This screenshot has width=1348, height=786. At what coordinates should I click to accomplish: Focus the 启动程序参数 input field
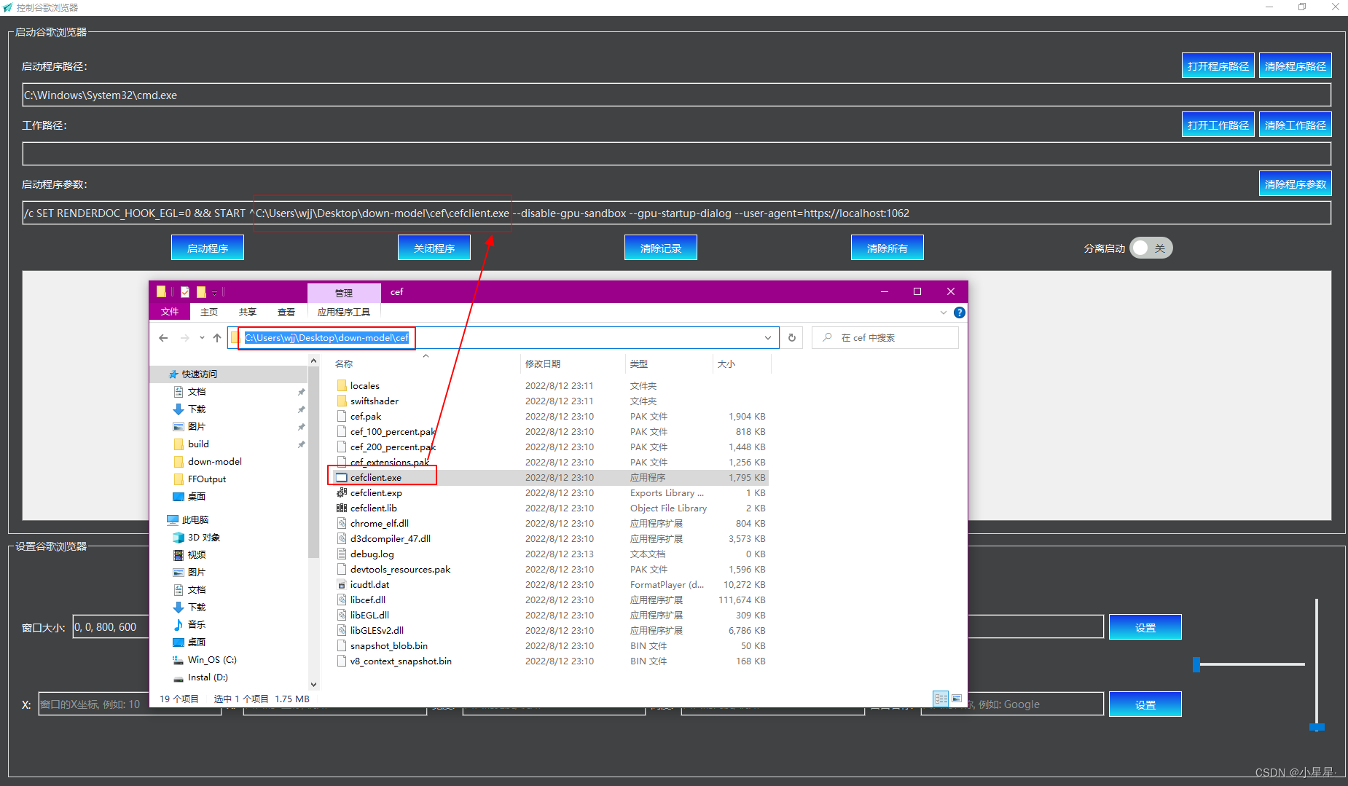coord(676,213)
